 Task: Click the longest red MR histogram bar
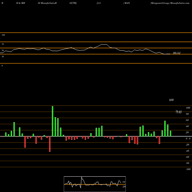click(50, 144)
